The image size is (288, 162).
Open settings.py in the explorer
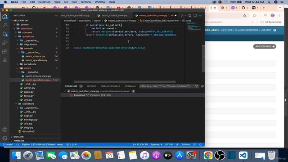(x=31, y=120)
